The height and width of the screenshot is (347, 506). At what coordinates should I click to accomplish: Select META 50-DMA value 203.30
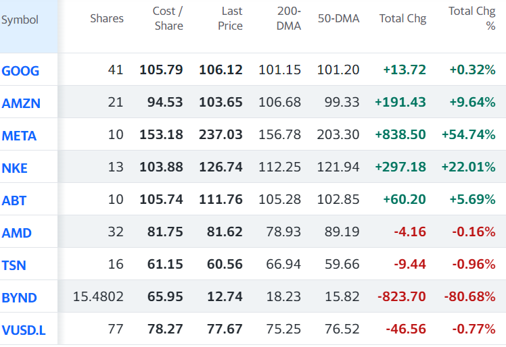(x=338, y=134)
